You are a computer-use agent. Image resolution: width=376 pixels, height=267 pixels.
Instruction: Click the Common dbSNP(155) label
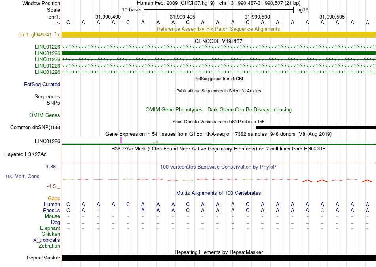(x=35, y=127)
